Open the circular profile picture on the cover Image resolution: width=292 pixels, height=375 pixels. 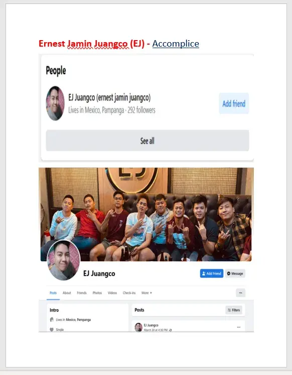(x=64, y=260)
